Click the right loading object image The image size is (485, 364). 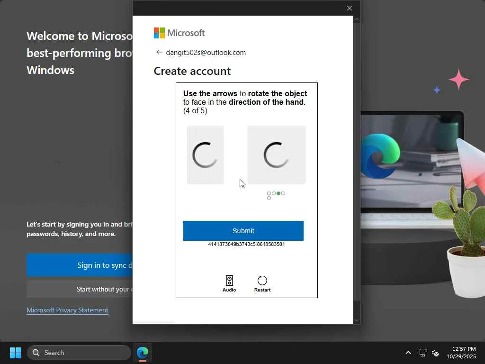pyautogui.click(x=277, y=155)
